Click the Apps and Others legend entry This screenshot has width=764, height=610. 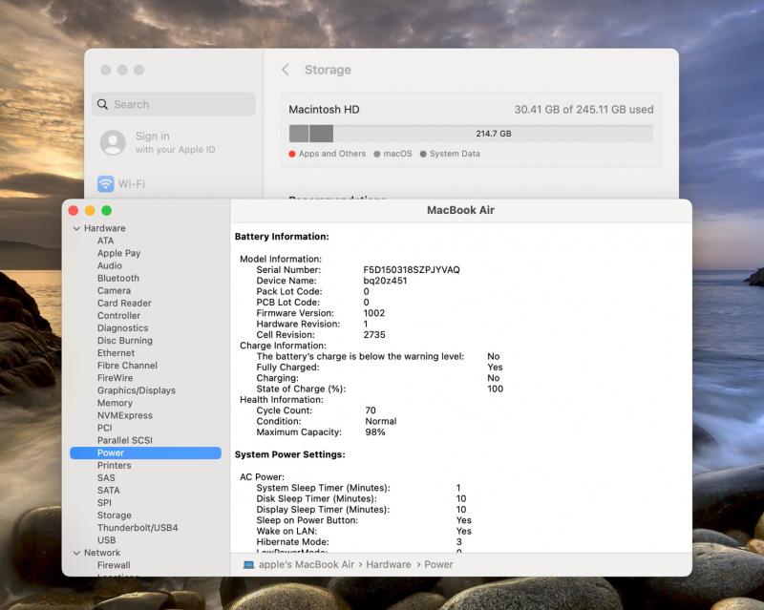327,154
